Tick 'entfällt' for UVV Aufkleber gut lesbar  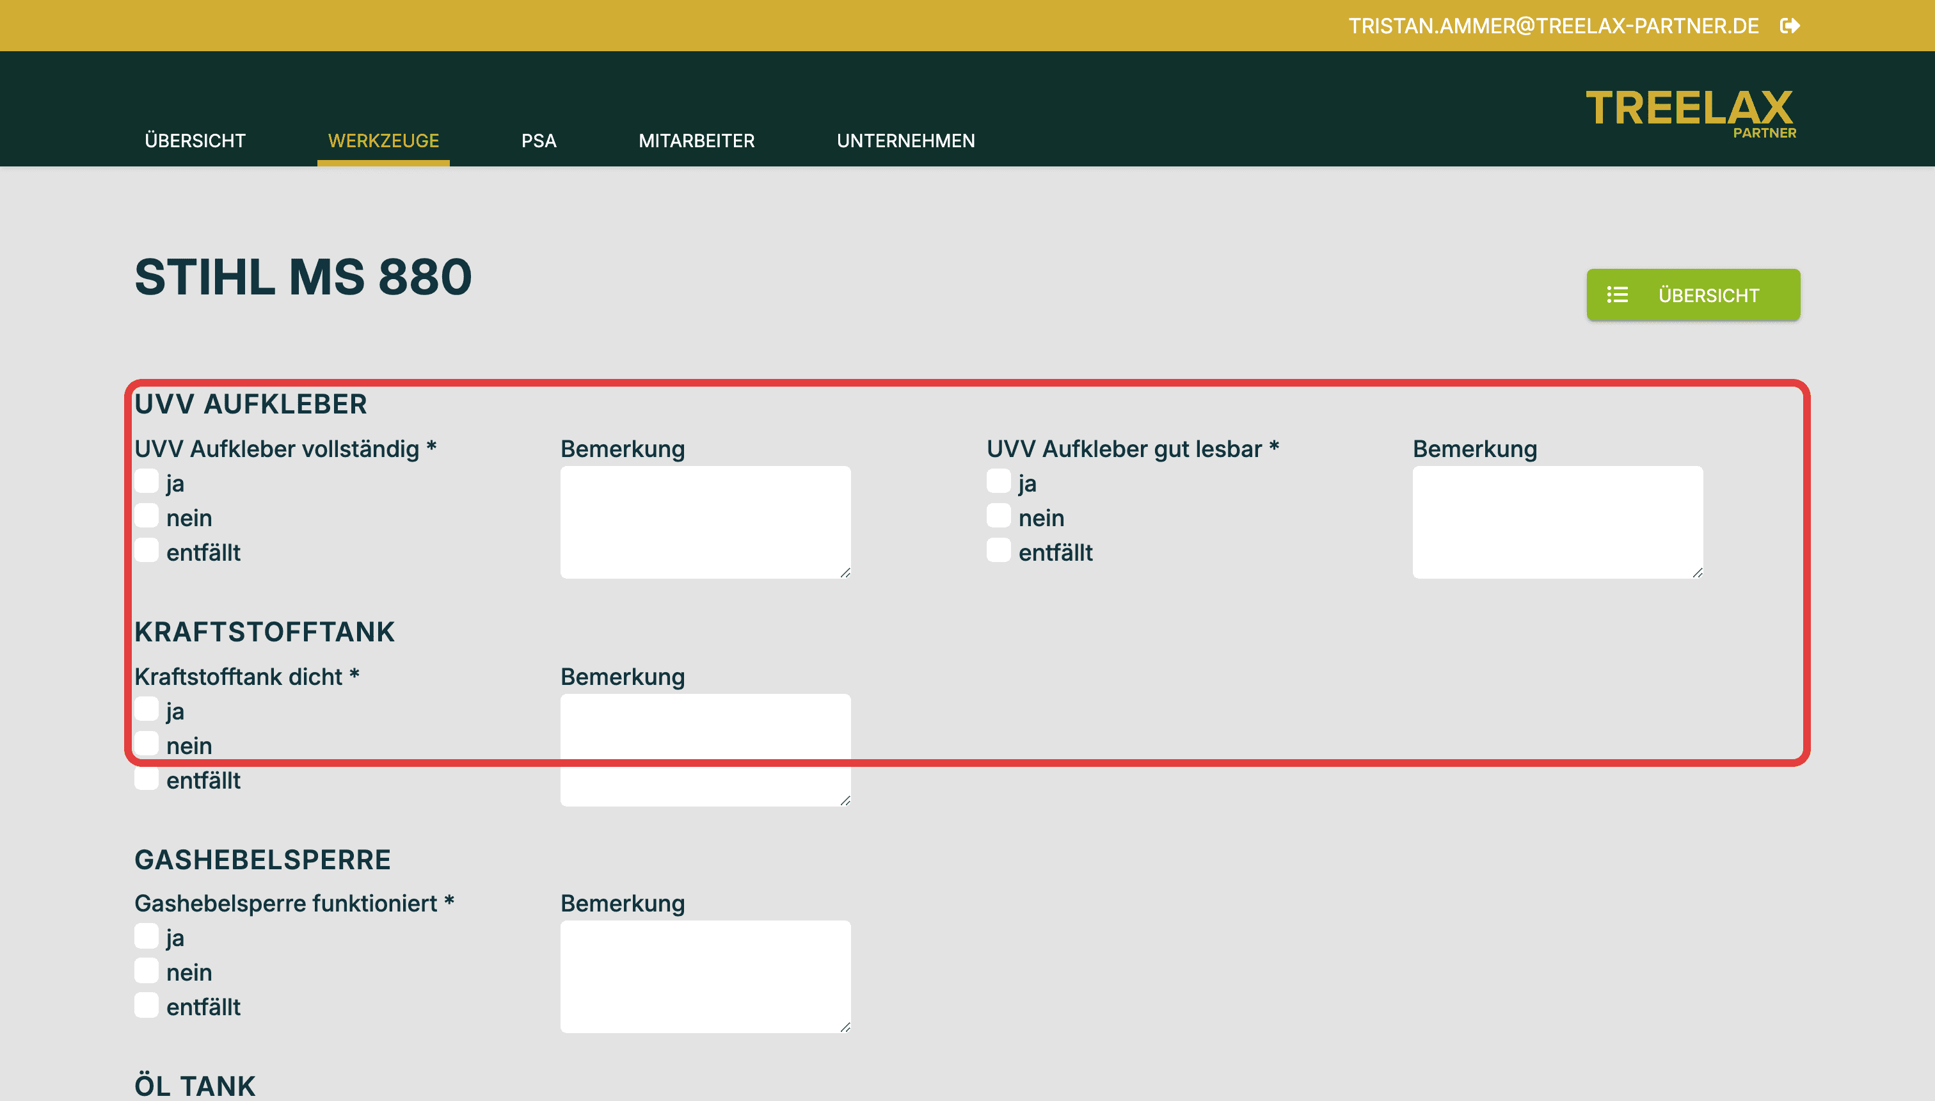pyautogui.click(x=998, y=550)
